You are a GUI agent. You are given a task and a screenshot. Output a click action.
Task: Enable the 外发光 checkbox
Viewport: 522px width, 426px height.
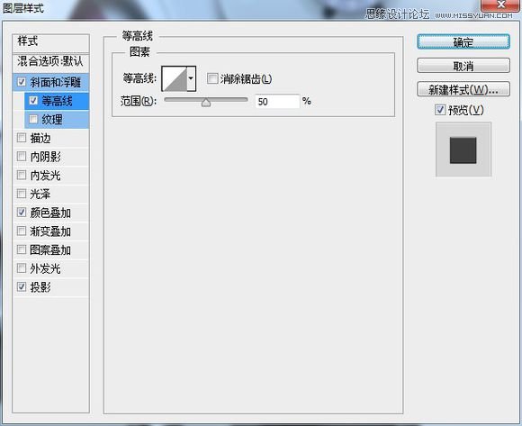[x=22, y=268]
